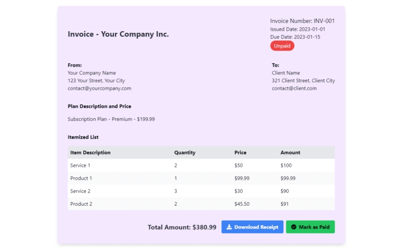This screenshot has width=403, height=252.
Task: Click the quantity cell of Service 1
Action: coord(176,165)
